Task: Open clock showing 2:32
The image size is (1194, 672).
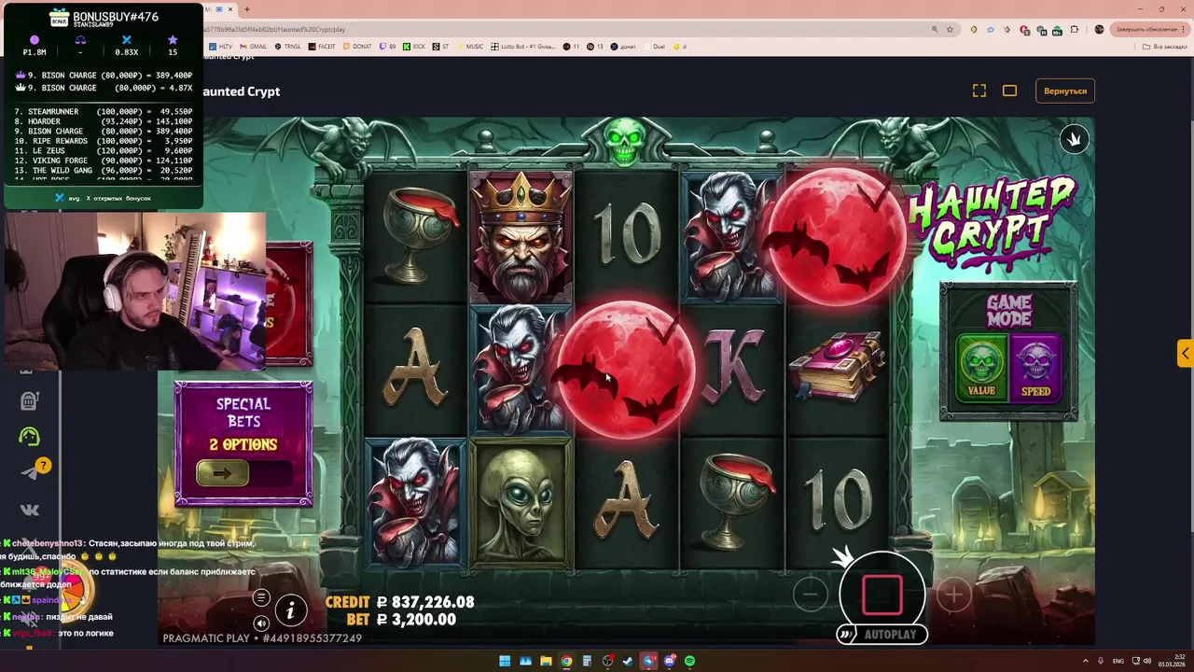Action: tap(1172, 661)
